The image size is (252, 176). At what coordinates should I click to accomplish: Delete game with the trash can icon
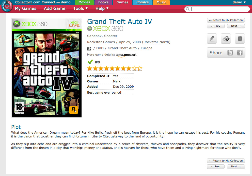click(240, 39)
